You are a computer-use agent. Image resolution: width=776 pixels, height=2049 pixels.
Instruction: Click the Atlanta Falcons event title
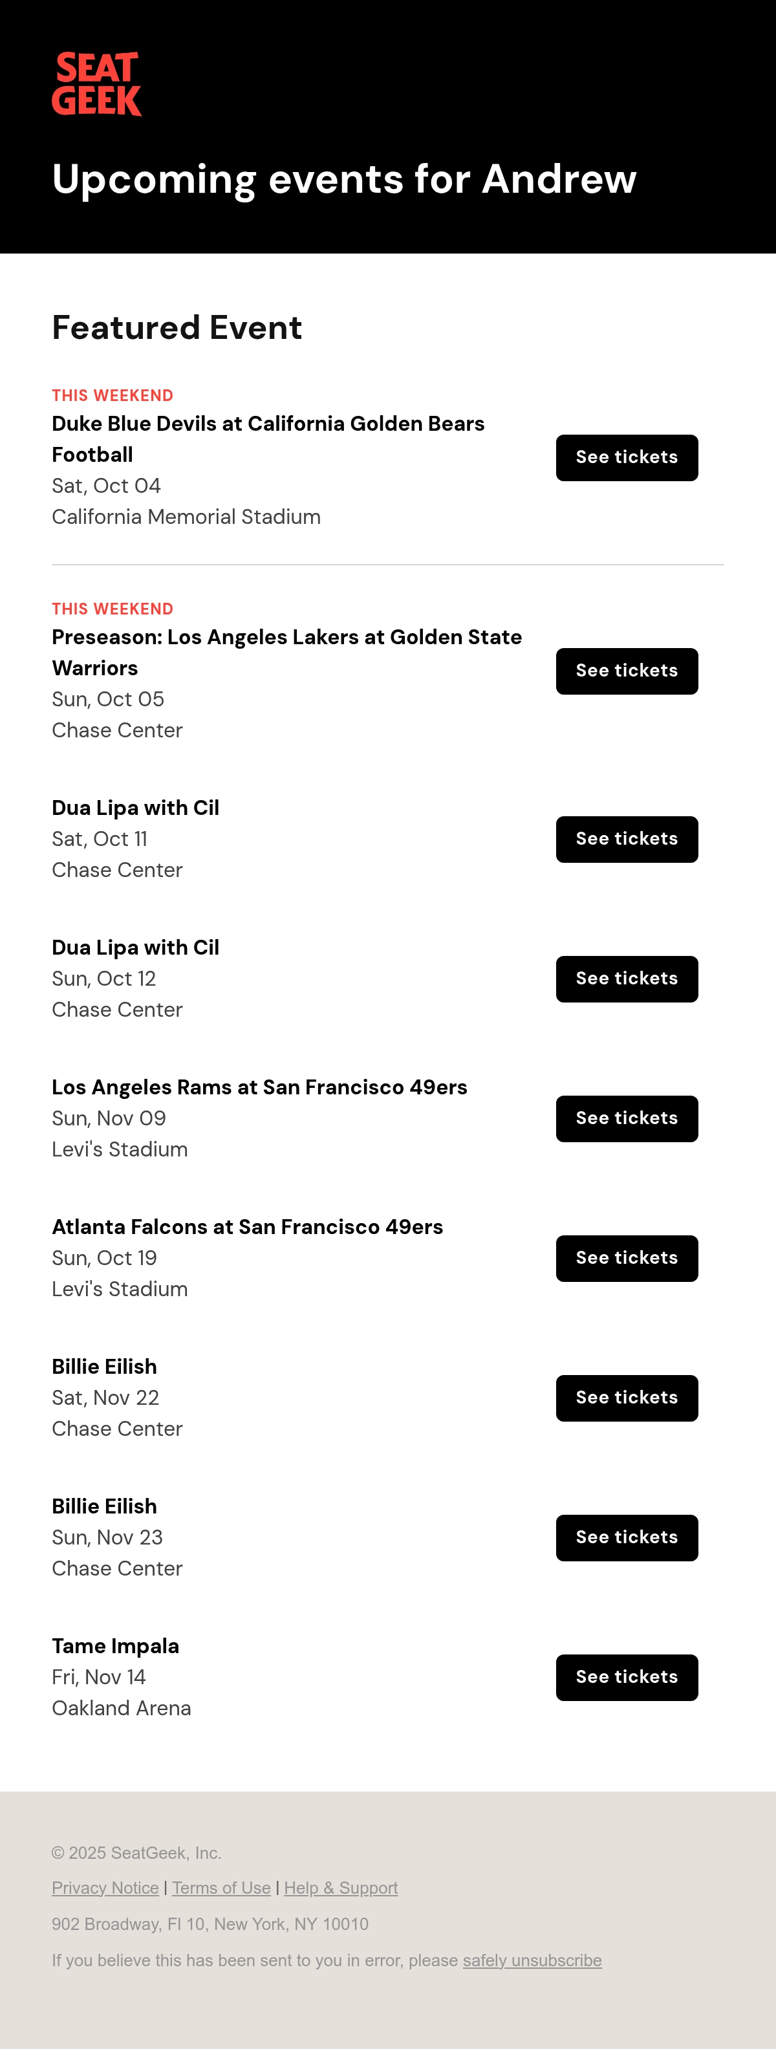(x=247, y=1226)
